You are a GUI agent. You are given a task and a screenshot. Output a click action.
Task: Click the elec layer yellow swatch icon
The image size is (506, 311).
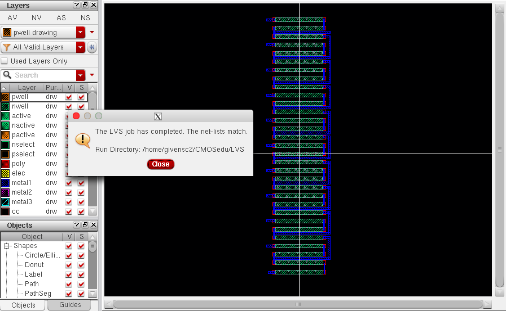(x=6, y=173)
